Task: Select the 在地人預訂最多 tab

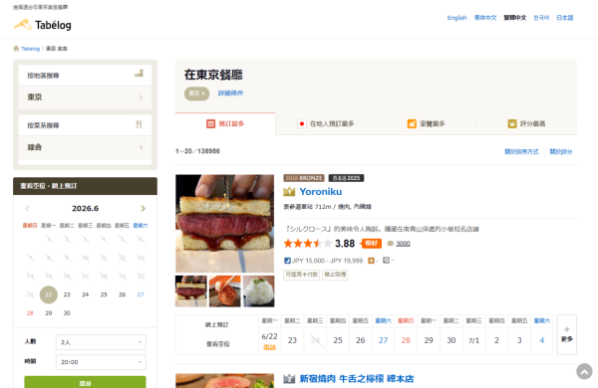Action: (x=326, y=123)
